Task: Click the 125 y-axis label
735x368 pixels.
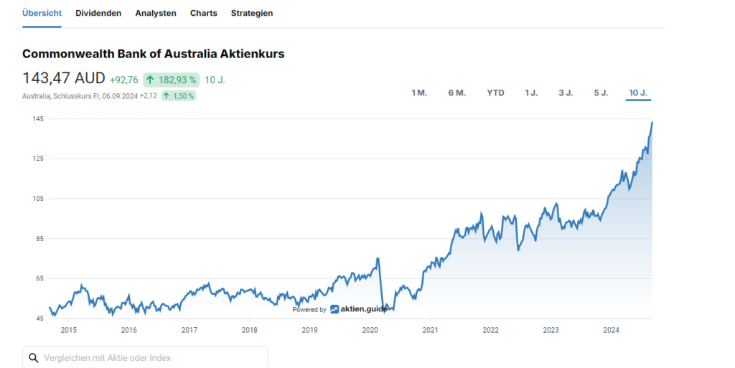Action: (x=38, y=159)
